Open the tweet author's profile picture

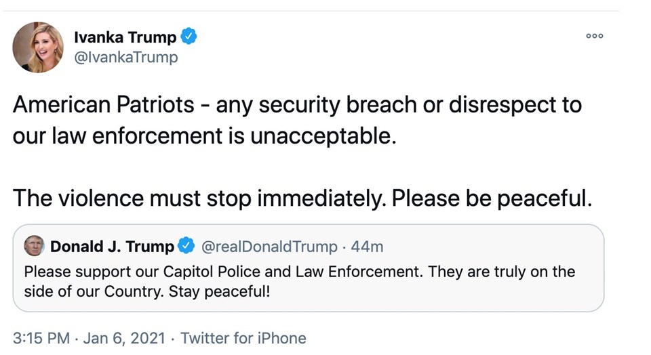[38, 47]
